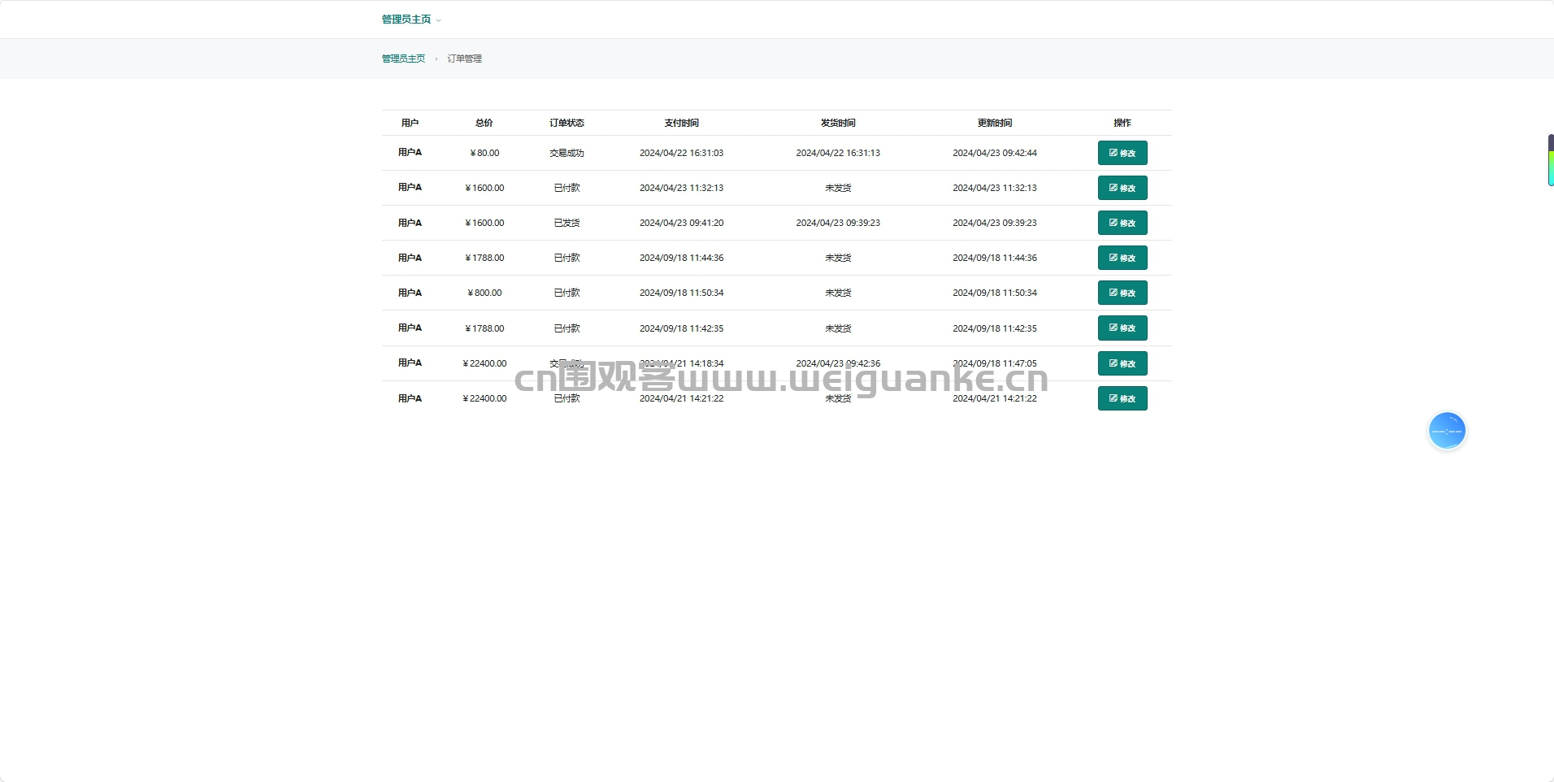Click shipping time 2024/04/23 09:42:36

[838, 363]
